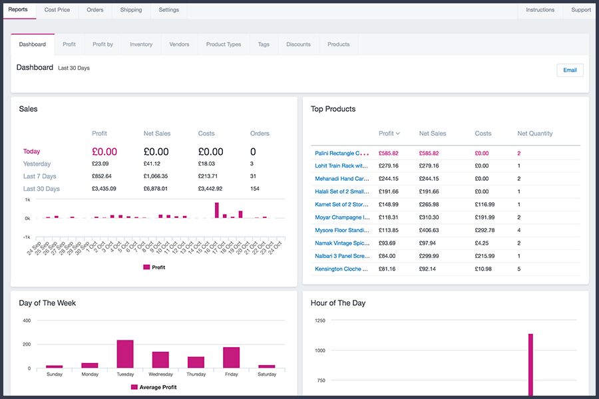Viewport: 599px width, 399px height.
Task: Open Lohit Train Rack product link
Action: point(341,166)
